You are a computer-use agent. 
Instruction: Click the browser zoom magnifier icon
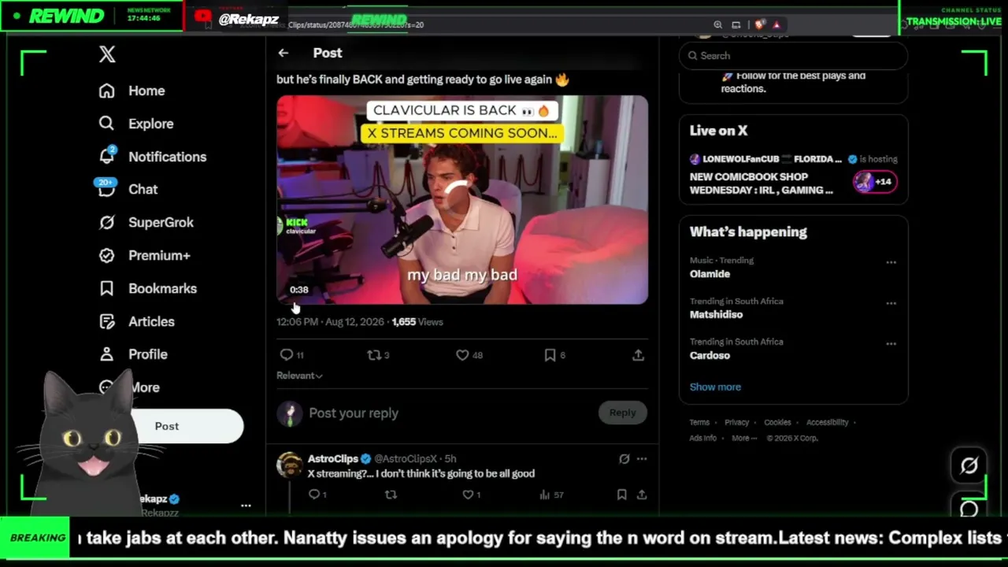(x=717, y=25)
